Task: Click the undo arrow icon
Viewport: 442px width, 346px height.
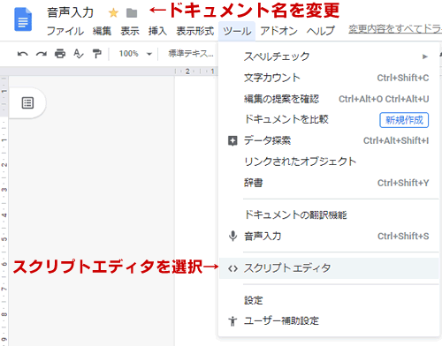Action: (23, 54)
